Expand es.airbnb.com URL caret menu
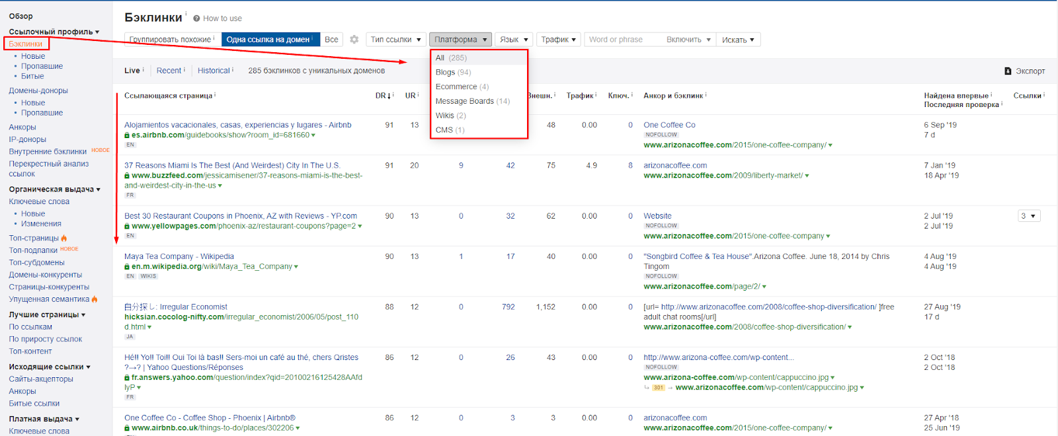 (x=313, y=136)
